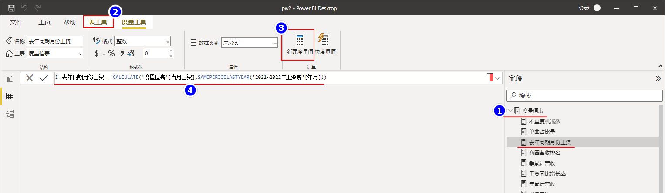Collapse the 度量值表 tree node
This screenshot has width=665, height=193.
[510, 111]
